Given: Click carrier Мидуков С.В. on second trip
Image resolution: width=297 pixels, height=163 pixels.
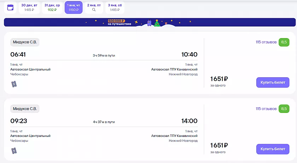Looking at the screenshot, I should point(25,109).
